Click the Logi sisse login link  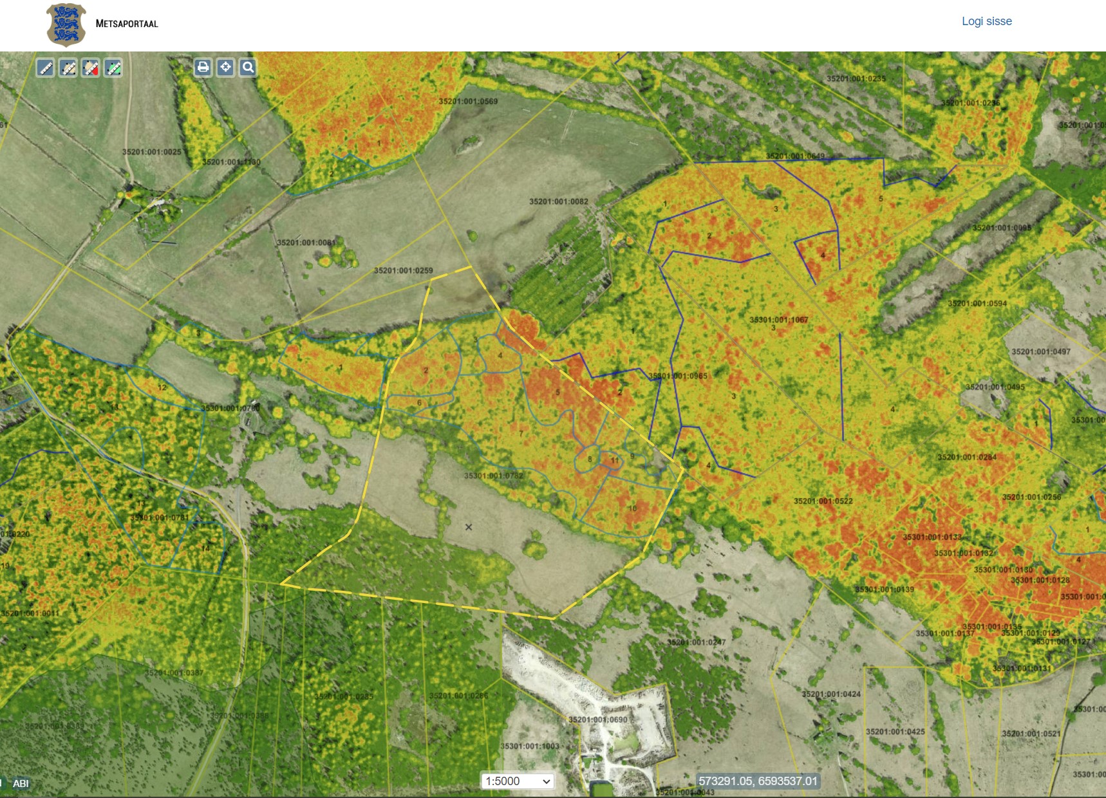(986, 21)
